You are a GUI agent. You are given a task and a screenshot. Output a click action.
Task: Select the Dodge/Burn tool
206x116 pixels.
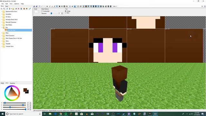(57, 6)
